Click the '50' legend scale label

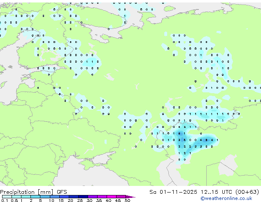pos(127,200)
